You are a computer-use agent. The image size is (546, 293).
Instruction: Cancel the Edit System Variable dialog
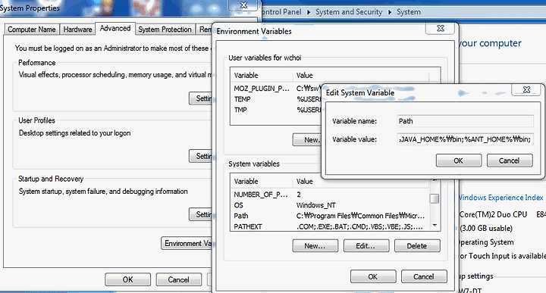510,161
